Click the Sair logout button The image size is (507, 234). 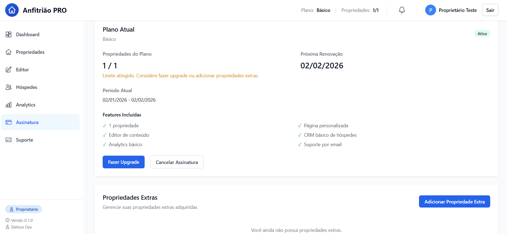pos(490,10)
